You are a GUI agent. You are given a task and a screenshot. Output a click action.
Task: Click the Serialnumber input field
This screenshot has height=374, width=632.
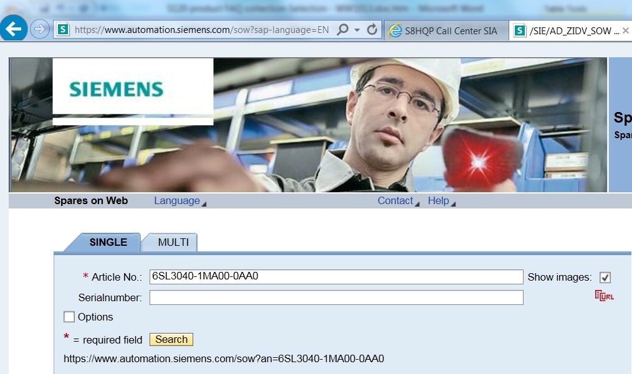(336, 297)
